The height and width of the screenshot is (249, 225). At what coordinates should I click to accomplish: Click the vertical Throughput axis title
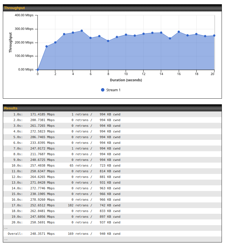[x=10, y=42]
